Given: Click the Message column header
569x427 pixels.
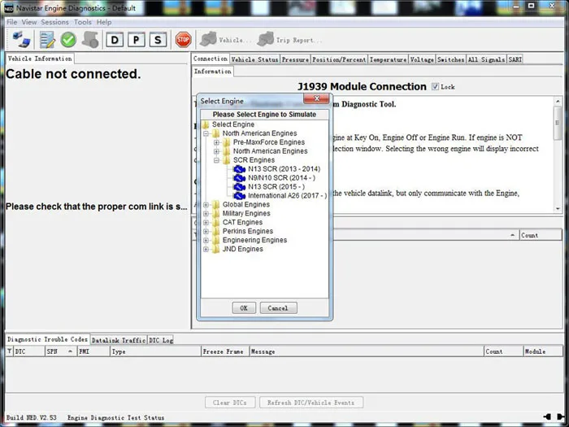Looking at the screenshot, I should click(x=367, y=351).
